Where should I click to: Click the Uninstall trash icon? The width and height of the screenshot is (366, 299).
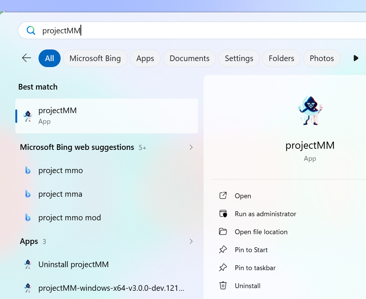[223, 286]
